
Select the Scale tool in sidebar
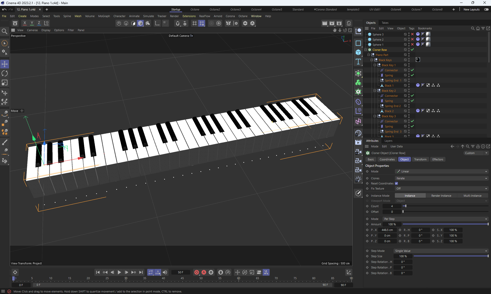[x=5, y=83]
